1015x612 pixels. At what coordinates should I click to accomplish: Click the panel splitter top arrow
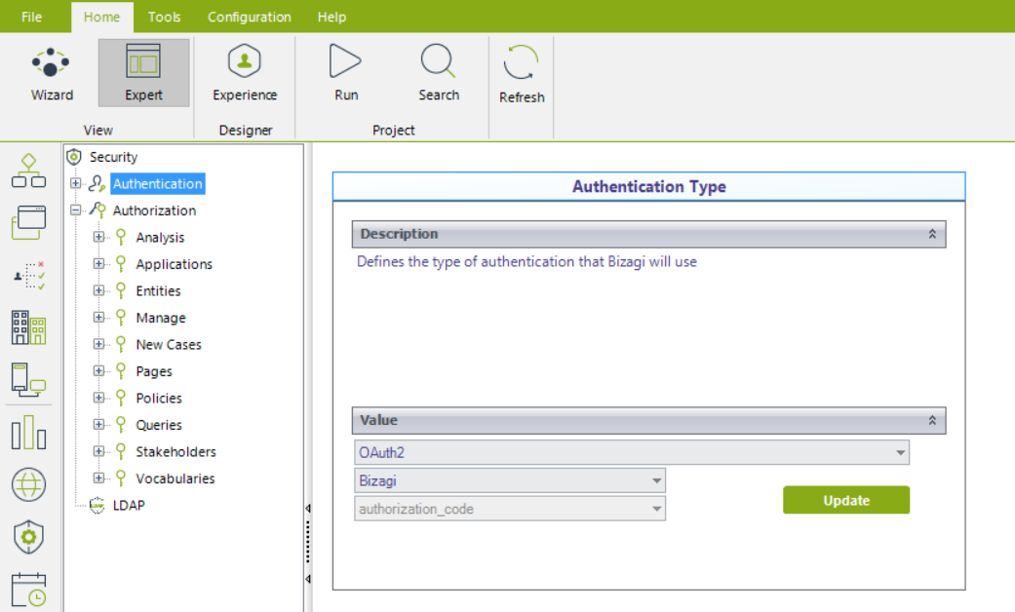point(308,509)
